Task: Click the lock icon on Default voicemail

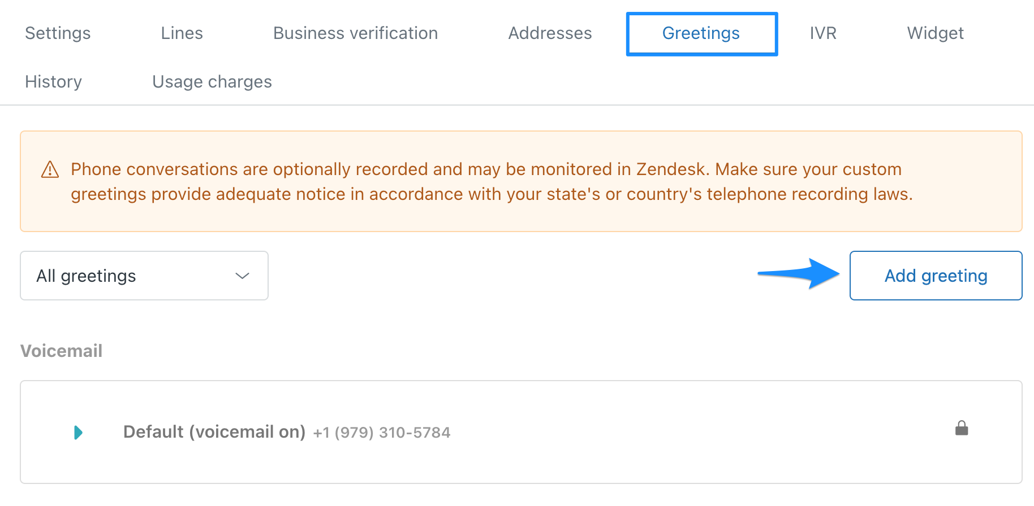Action: (x=962, y=429)
